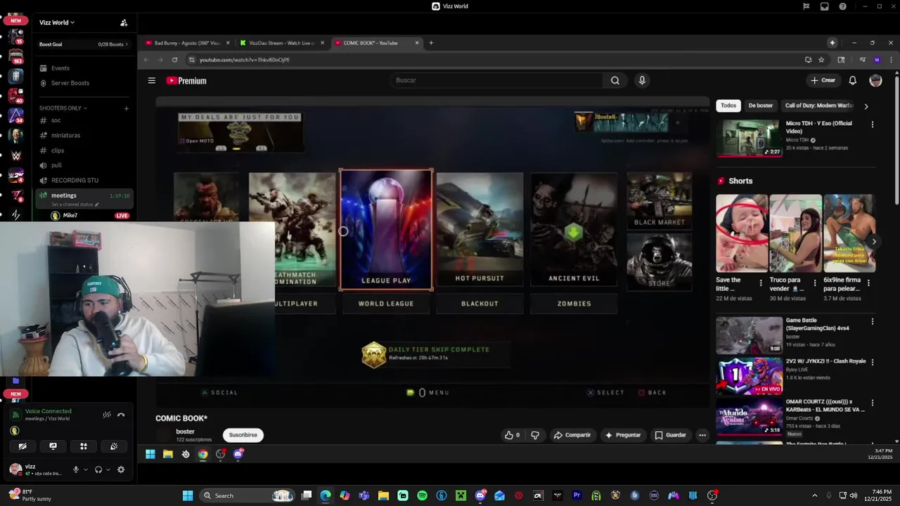Click Suscribirse to boster channel

243,435
